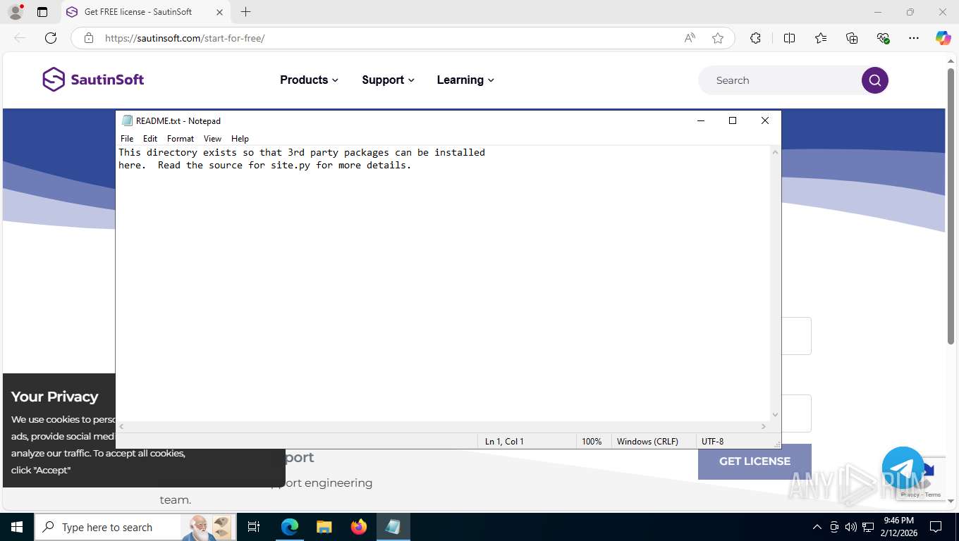Click the word 'site.py' in Notepad text
The height and width of the screenshot is (541, 959).
(291, 165)
